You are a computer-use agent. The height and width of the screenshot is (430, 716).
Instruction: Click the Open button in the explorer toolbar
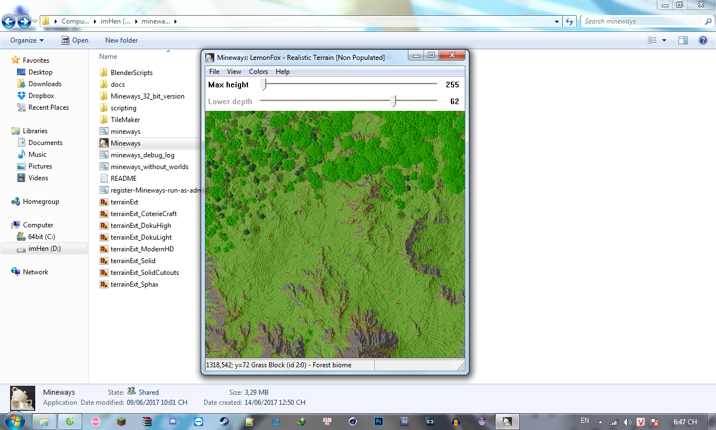(x=75, y=40)
